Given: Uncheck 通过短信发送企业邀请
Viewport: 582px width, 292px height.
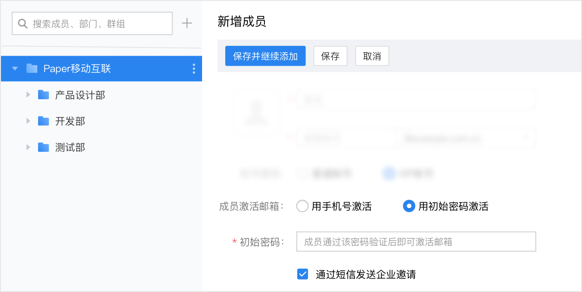Looking at the screenshot, I should (303, 274).
